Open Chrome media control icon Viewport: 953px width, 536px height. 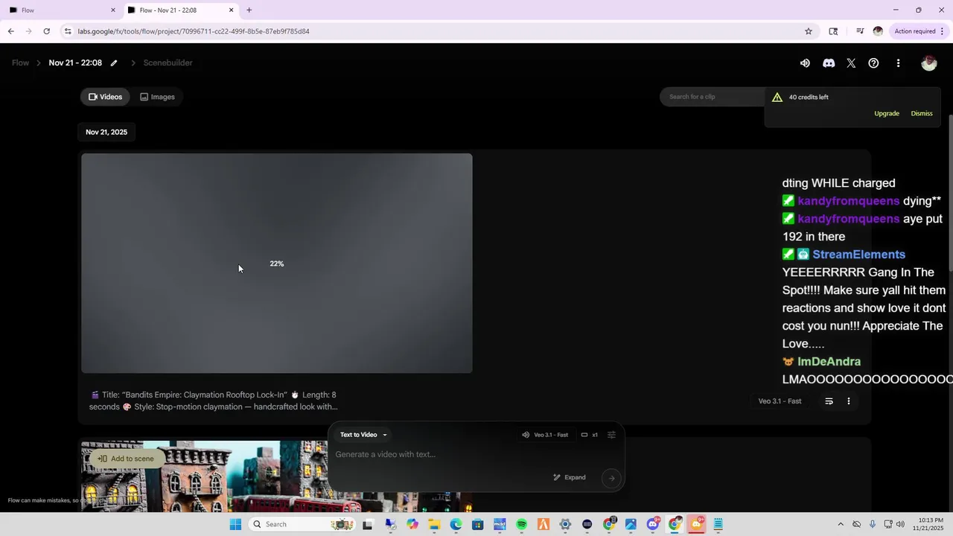click(860, 31)
